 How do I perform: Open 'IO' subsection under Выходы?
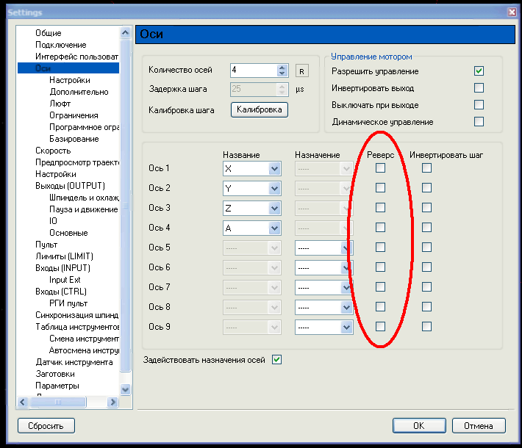(x=53, y=221)
